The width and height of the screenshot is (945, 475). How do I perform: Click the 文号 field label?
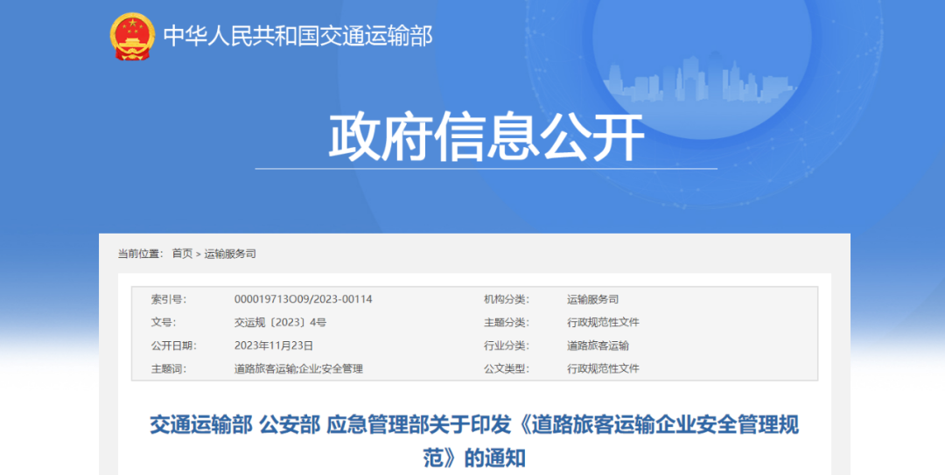click(x=163, y=322)
